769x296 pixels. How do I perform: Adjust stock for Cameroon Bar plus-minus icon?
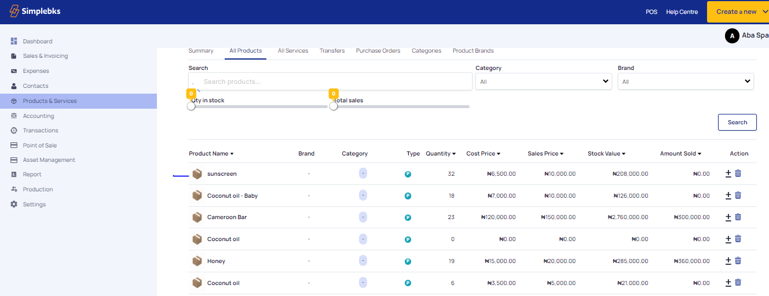(x=728, y=217)
